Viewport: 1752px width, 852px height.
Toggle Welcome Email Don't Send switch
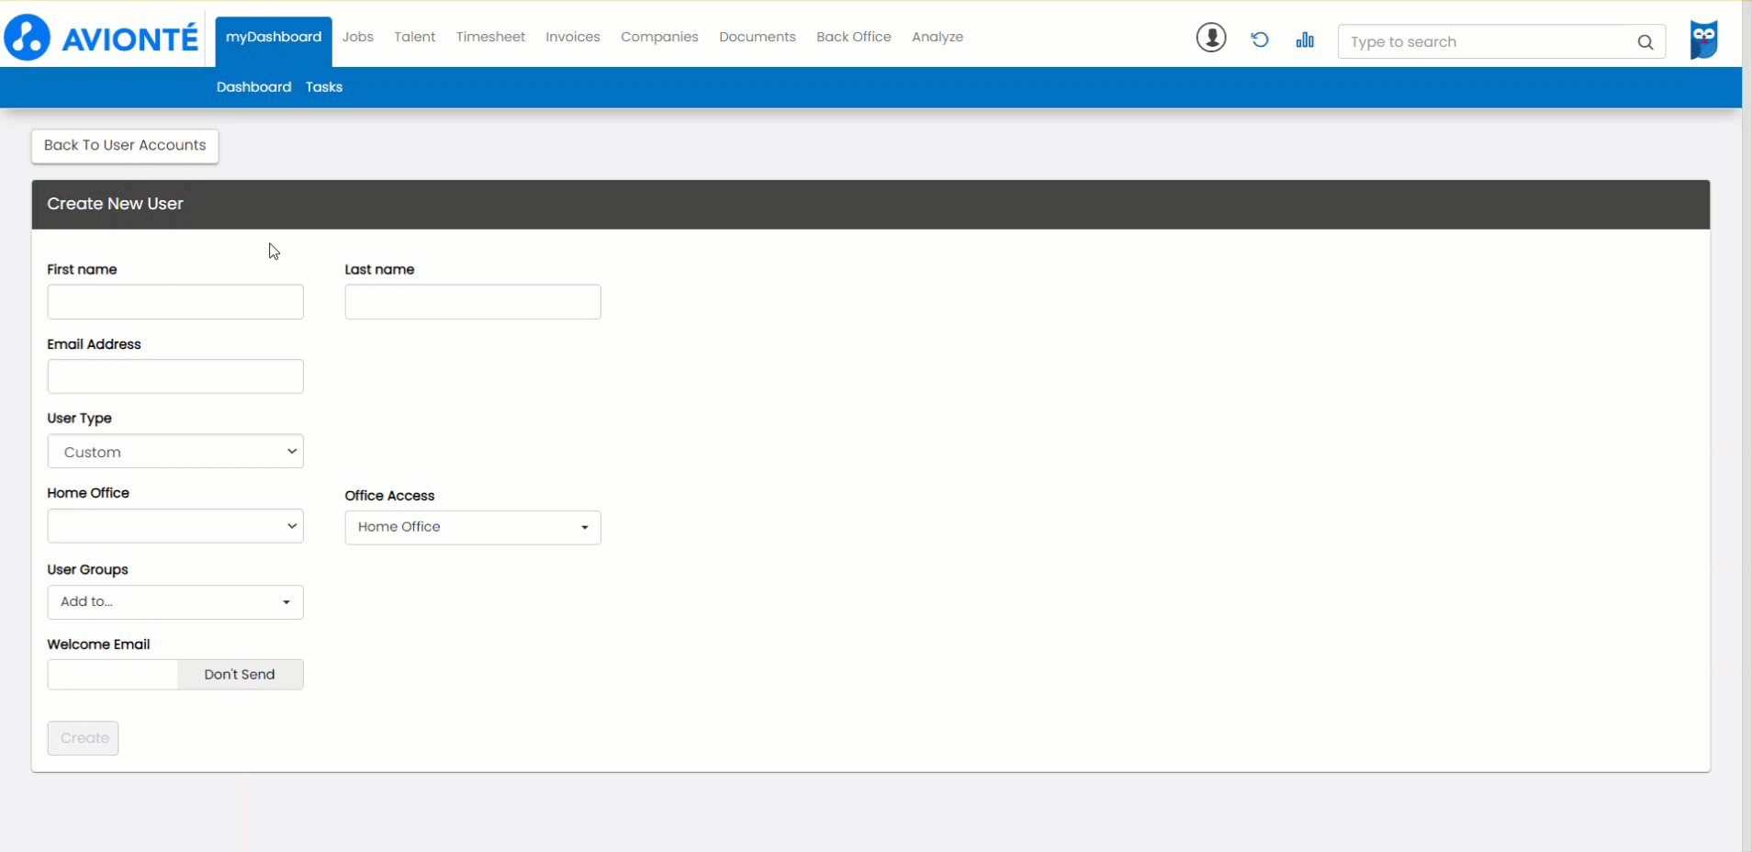[175, 675]
